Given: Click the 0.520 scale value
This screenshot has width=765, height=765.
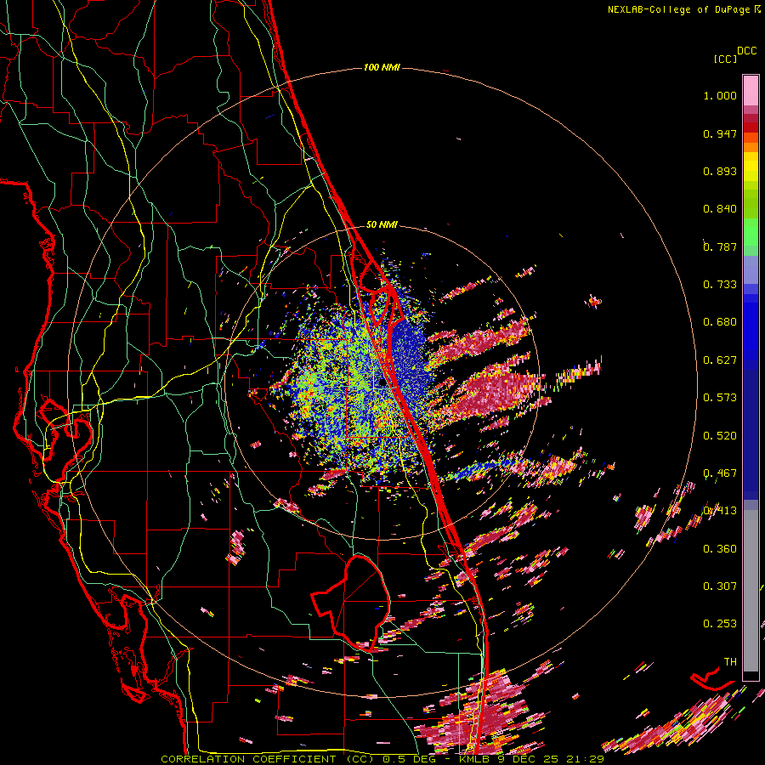Looking at the screenshot, I should pos(720,436).
